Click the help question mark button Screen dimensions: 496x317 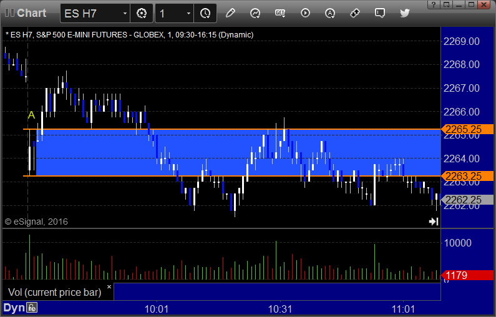(434, 4)
